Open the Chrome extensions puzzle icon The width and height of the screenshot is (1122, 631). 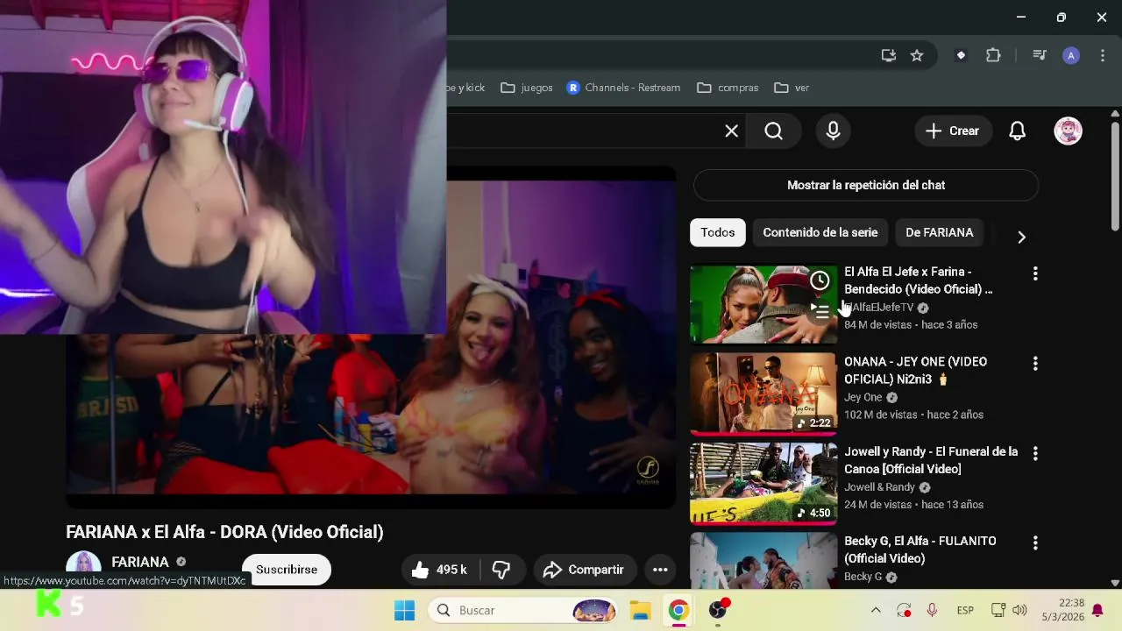(993, 55)
